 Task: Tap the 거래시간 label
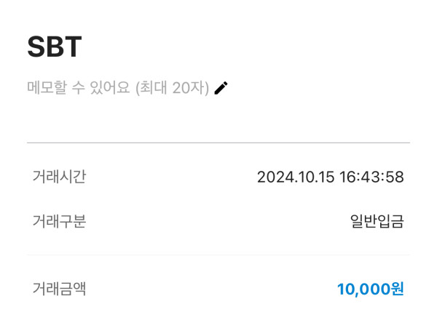(x=59, y=177)
